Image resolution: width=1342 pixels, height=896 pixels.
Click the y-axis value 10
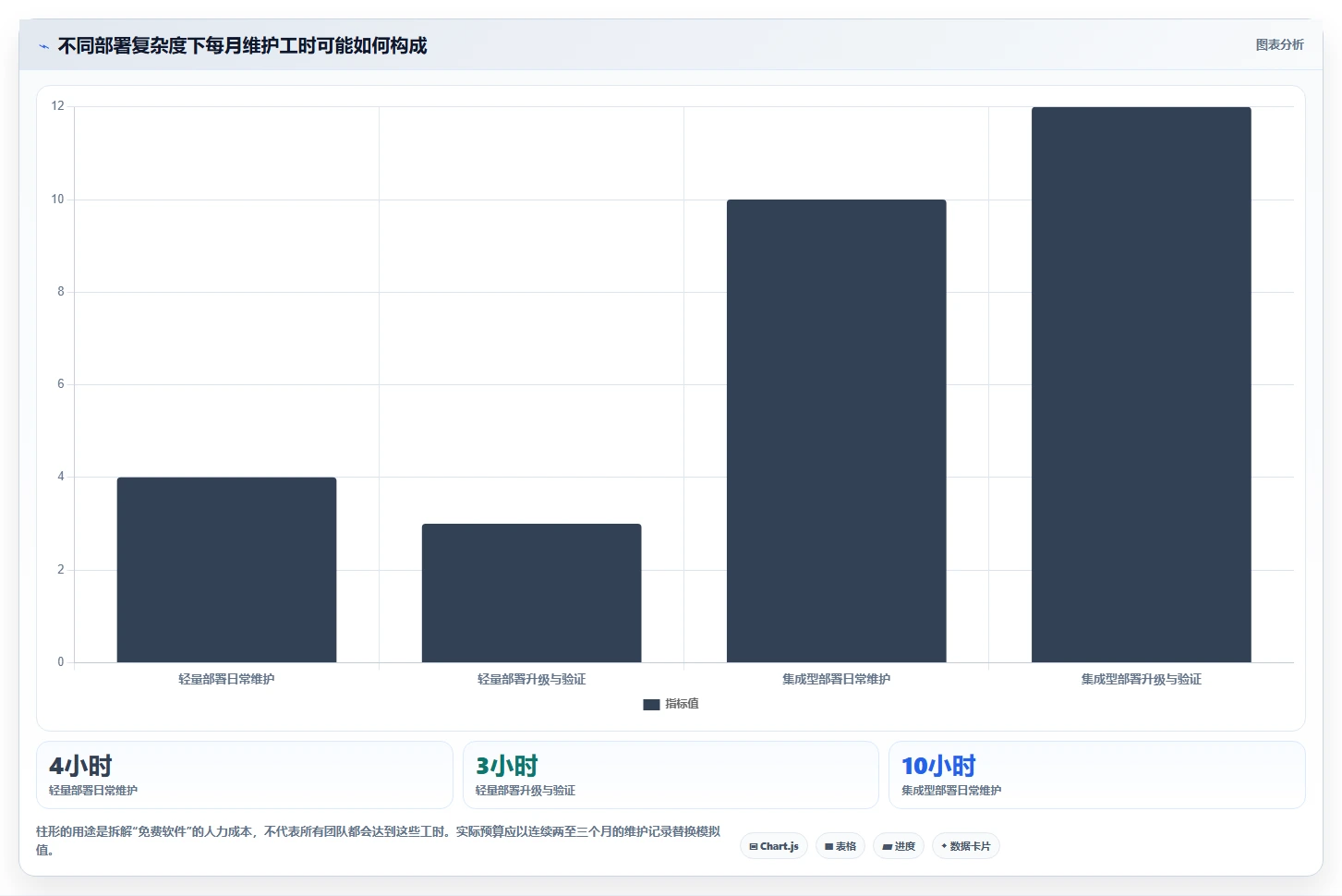click(58, 200)
